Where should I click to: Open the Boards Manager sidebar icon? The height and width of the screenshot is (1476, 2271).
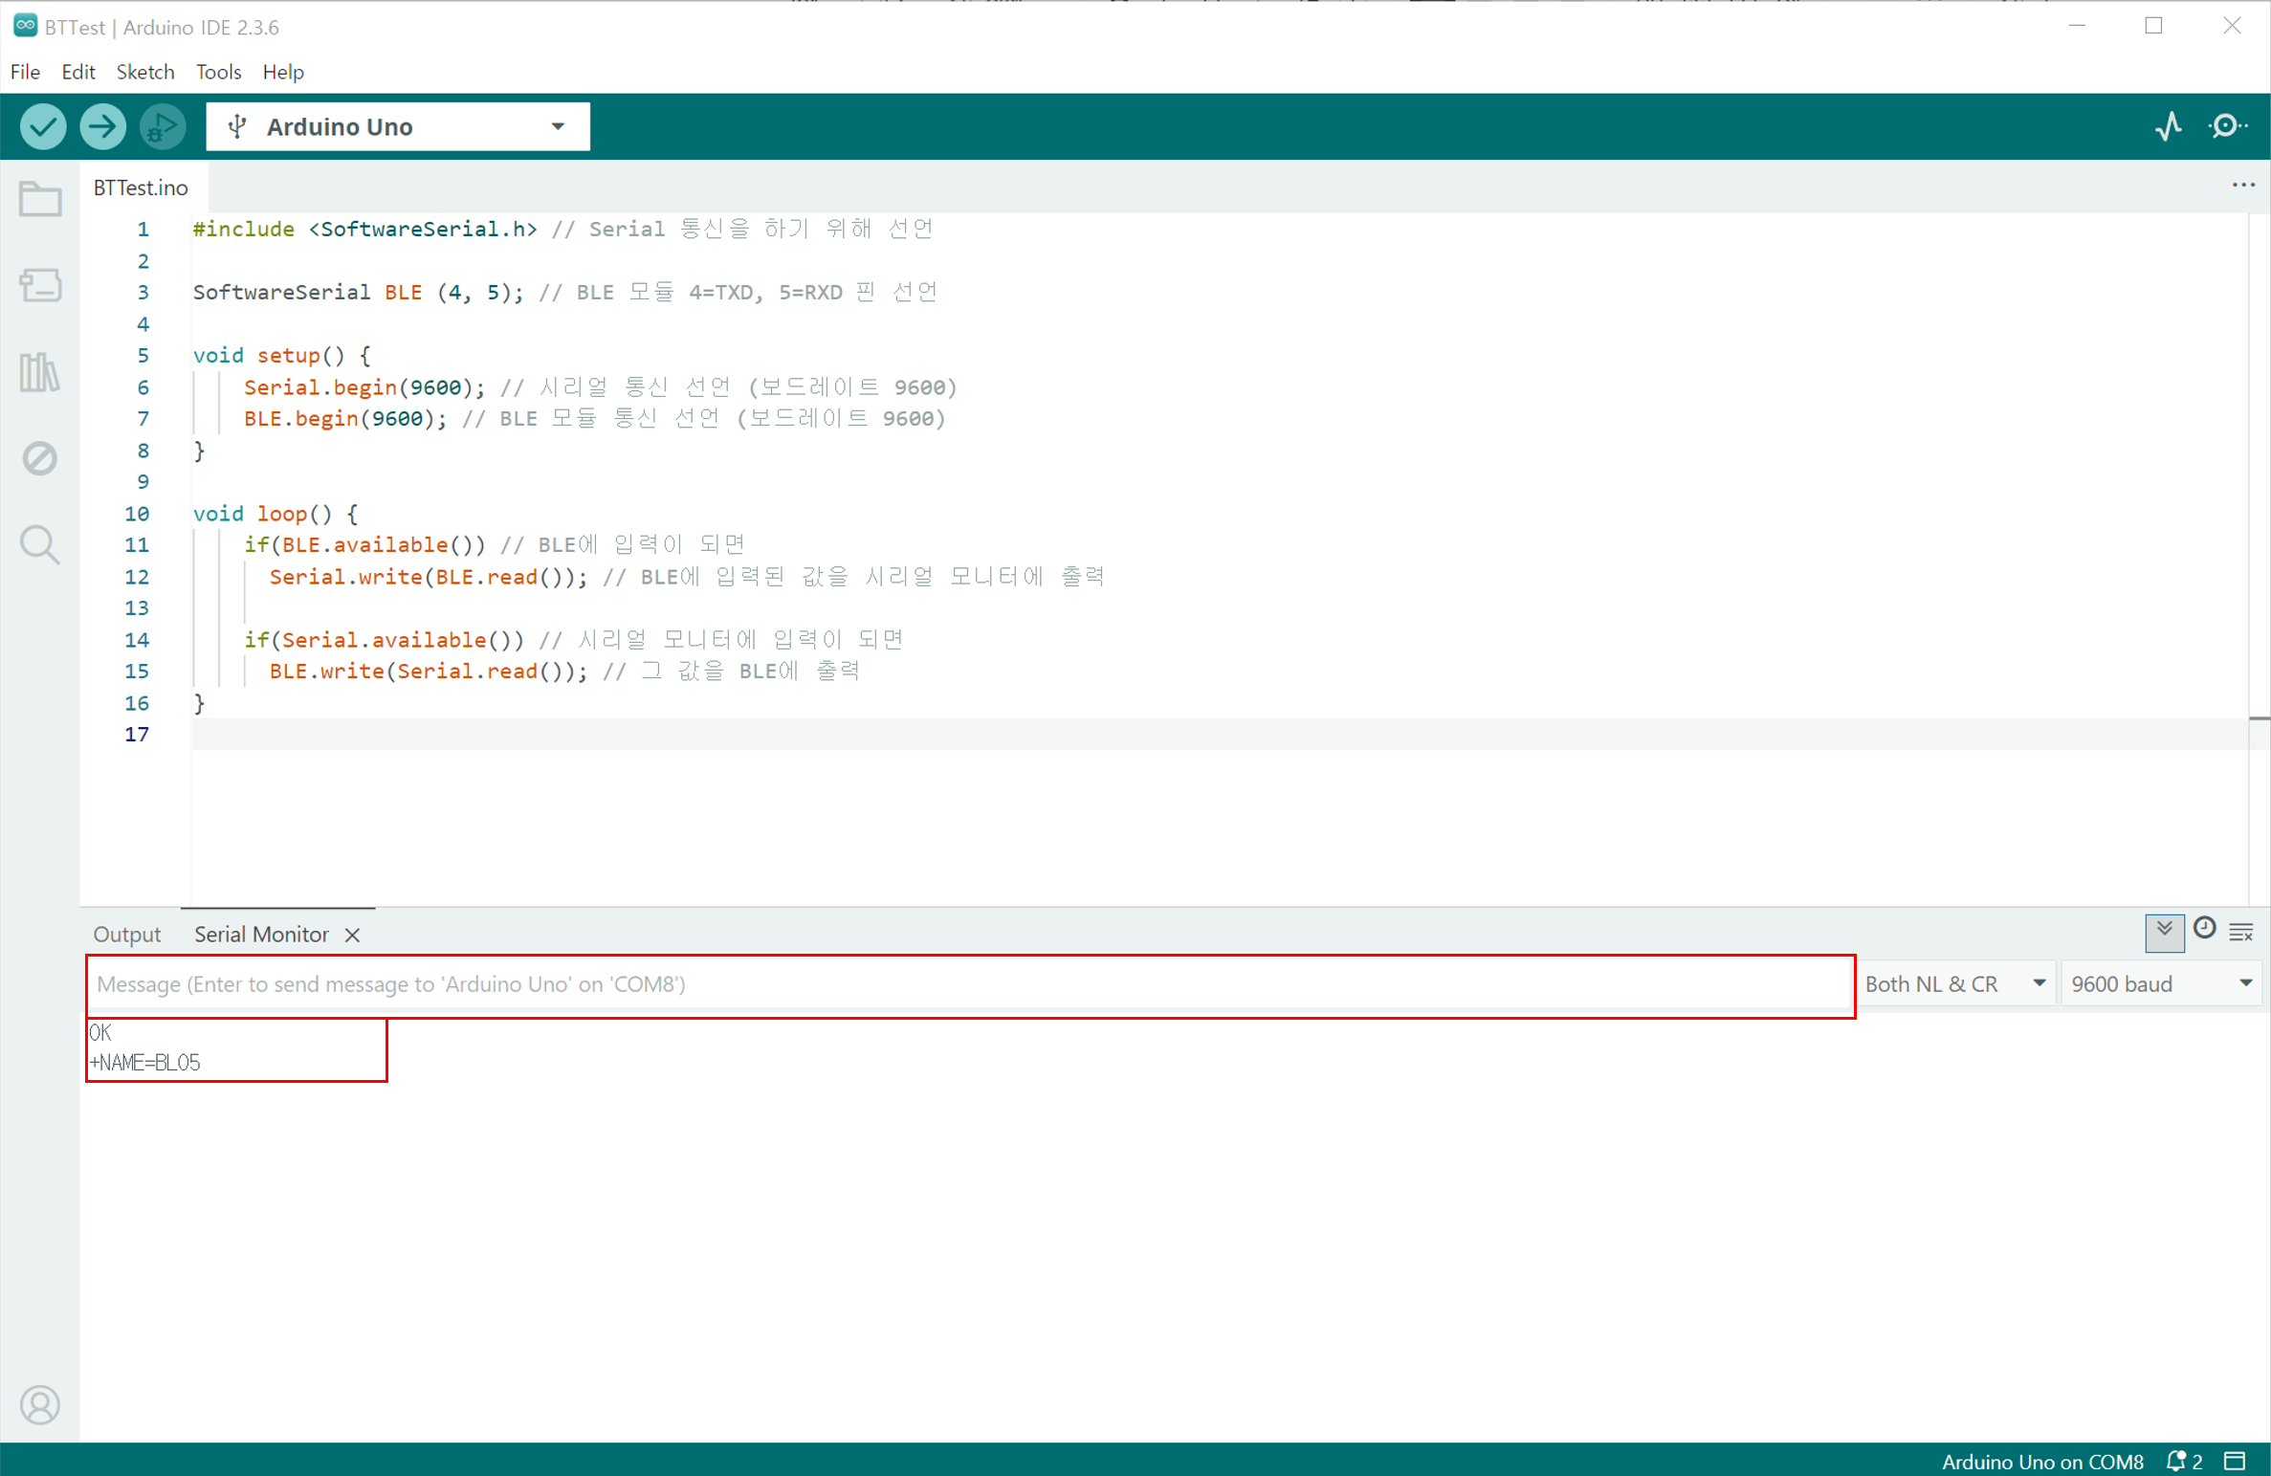tap(39, 285)
